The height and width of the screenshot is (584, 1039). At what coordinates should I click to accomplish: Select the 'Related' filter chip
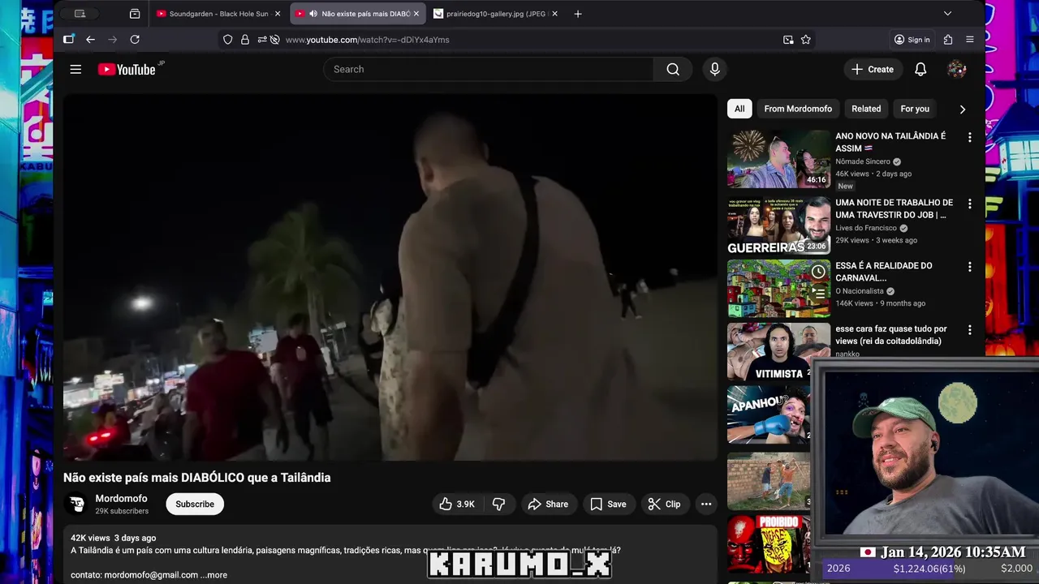(x=866, y=109)
